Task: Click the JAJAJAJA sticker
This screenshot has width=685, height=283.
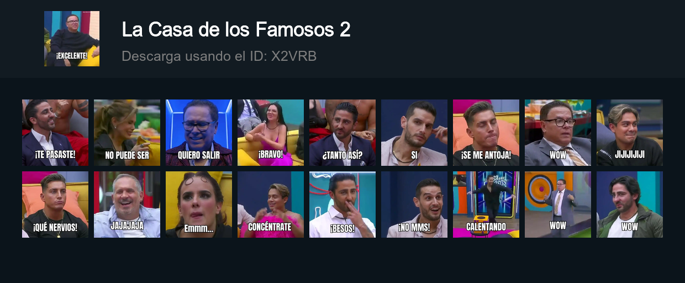Action: coord(127,205)
